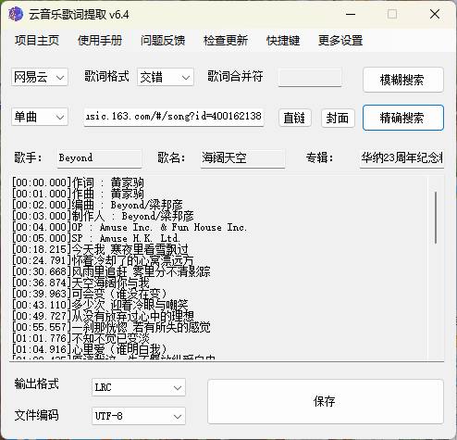The height and width of the screenshot is (440, 457).
Task: Click the 模糊搜索 button
Action: tap(403, 80)
